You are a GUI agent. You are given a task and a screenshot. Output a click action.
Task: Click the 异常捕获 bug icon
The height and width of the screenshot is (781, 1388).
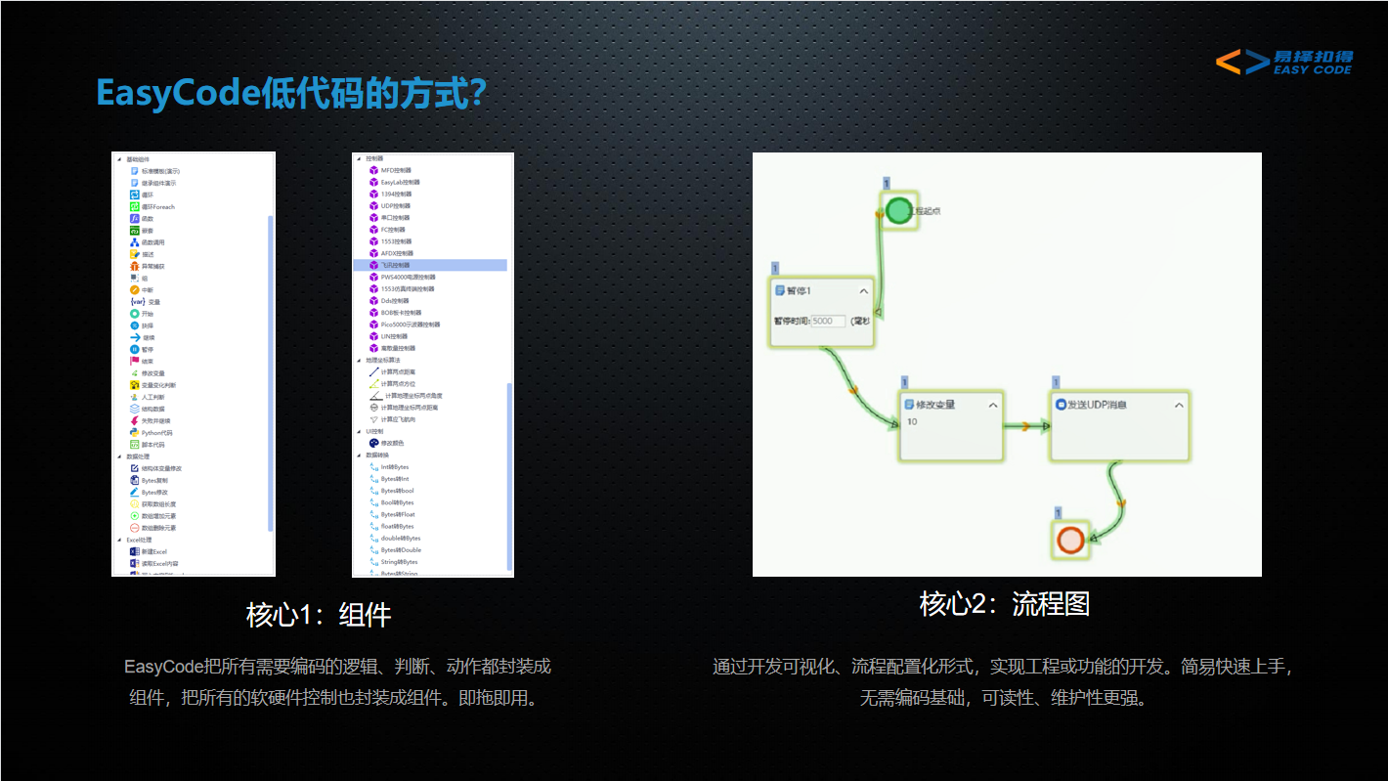coord(135,266)
